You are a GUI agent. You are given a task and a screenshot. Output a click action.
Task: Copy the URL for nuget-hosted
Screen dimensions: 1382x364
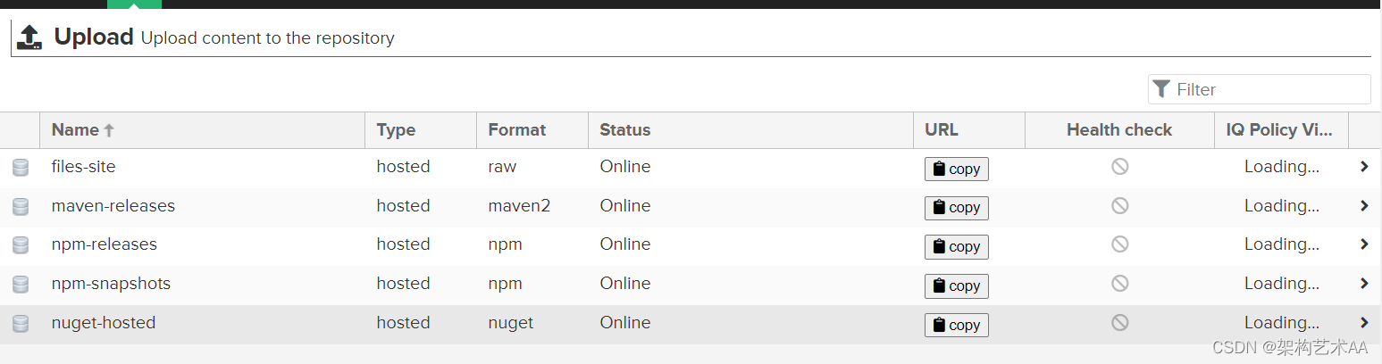[x=956, y=326]
